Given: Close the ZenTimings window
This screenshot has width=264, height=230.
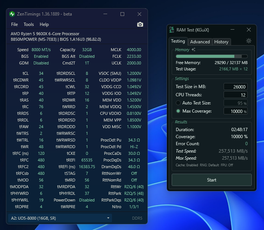Looking at the screenshot, I should coord(139,14).
